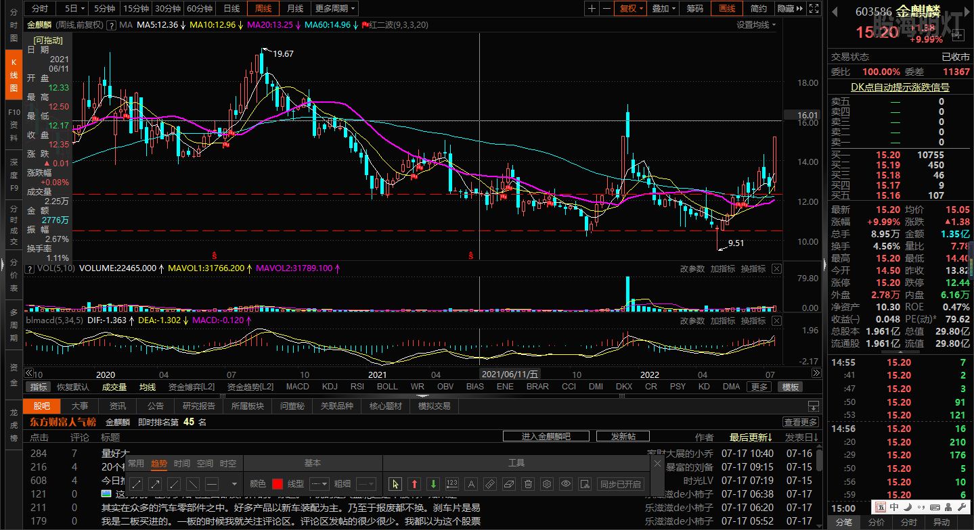The height and width of the screenshot is (530, 974).
Task: Open DK点自动提示涨跌信号 link
Action: pyautogui.click(x=900, y=87)
